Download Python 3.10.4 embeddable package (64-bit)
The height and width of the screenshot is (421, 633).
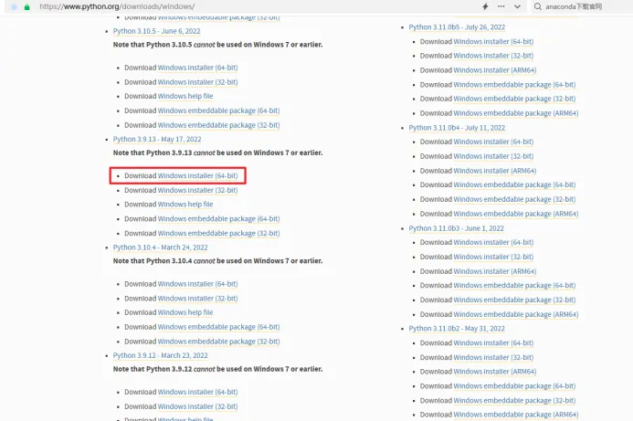[218, 327]
